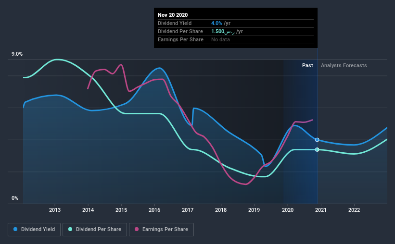Select the teal dividend per share data point marker

[x=317, y=150]
